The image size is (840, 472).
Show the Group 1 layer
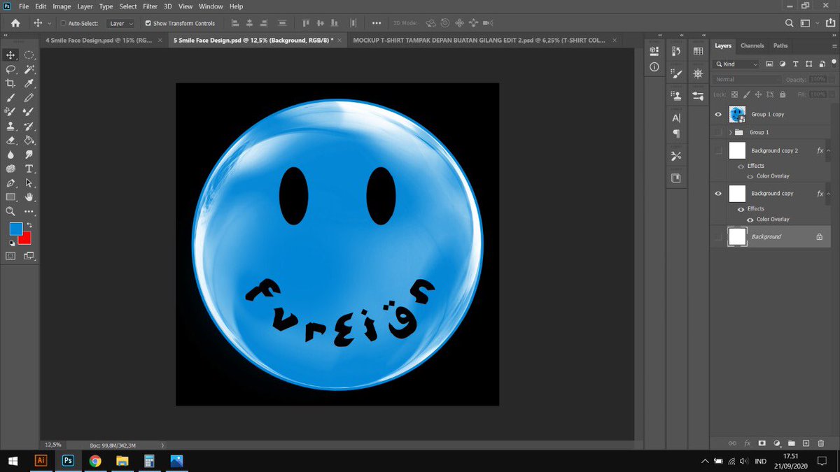point(718,132)
